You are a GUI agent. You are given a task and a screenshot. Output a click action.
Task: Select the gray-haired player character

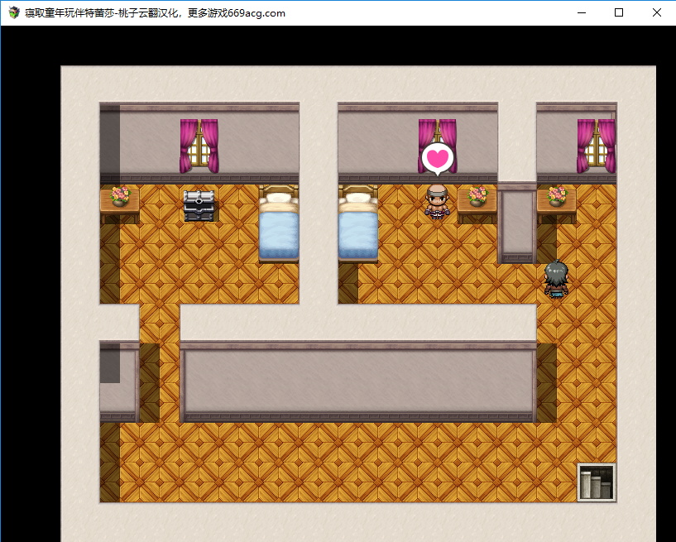coord(556,279)
